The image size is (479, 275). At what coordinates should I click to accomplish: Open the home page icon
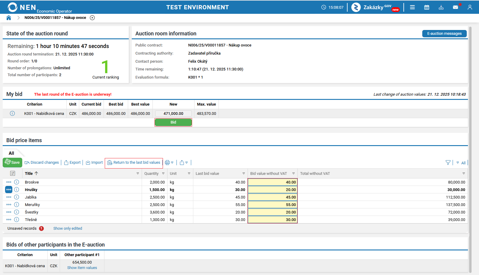(9, 18)
